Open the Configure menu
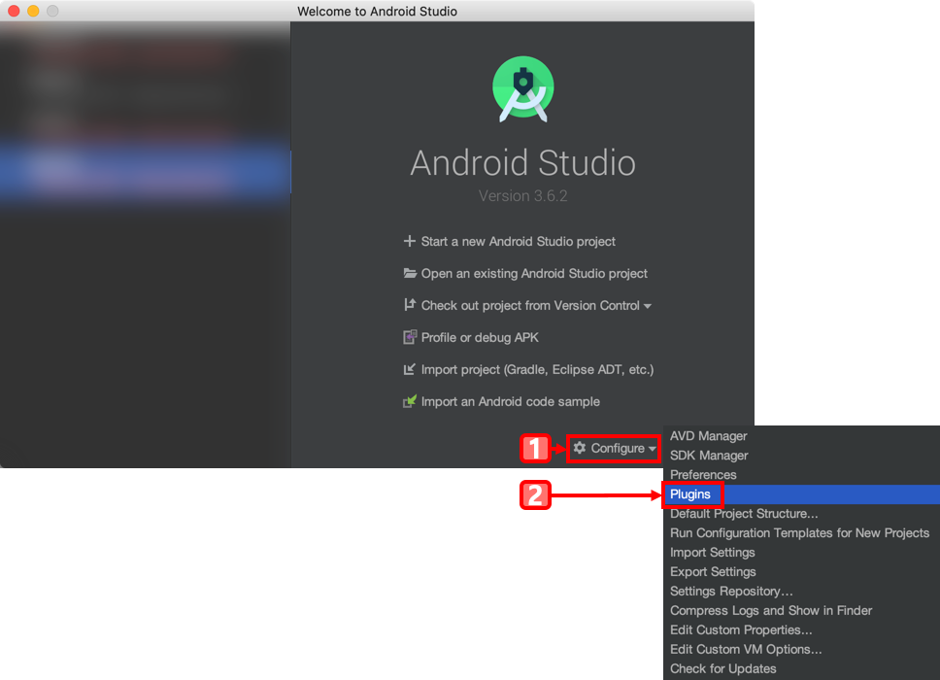This screenshot has height=680, width=940. (614, 449)
